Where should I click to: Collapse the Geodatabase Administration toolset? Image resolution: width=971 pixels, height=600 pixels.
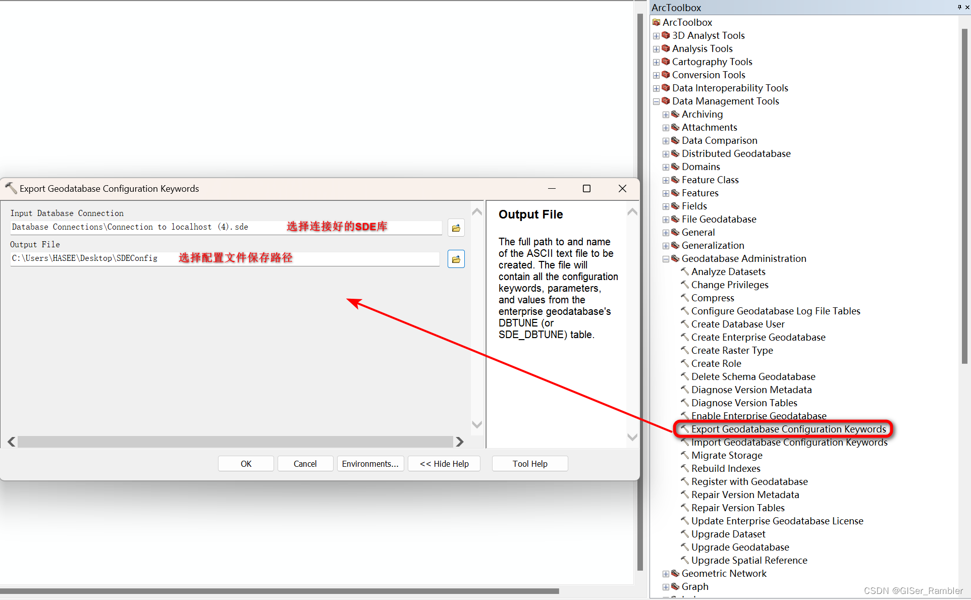[666, 259]
